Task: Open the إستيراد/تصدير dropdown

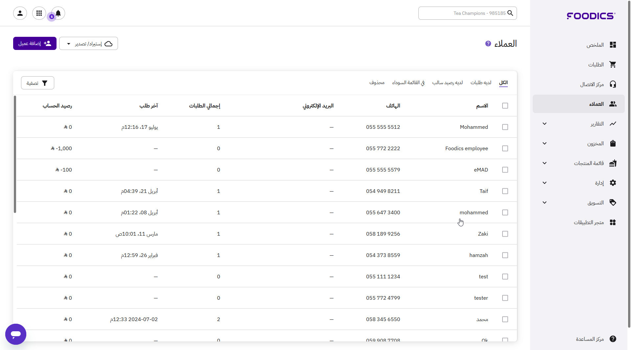Action: 88,44
